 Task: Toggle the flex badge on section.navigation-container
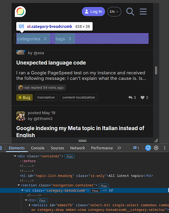coord(104,186)
